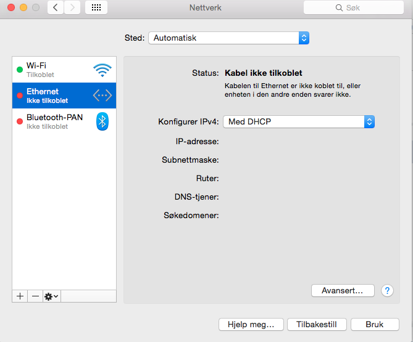Click the red Bluetooth-PAN status dot
Image resolution: width=413 pixels, height=342 pixels.
point(20,121)
